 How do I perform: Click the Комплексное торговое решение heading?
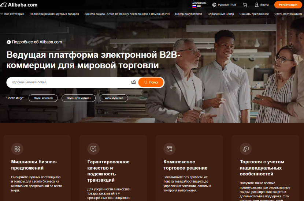185,165
